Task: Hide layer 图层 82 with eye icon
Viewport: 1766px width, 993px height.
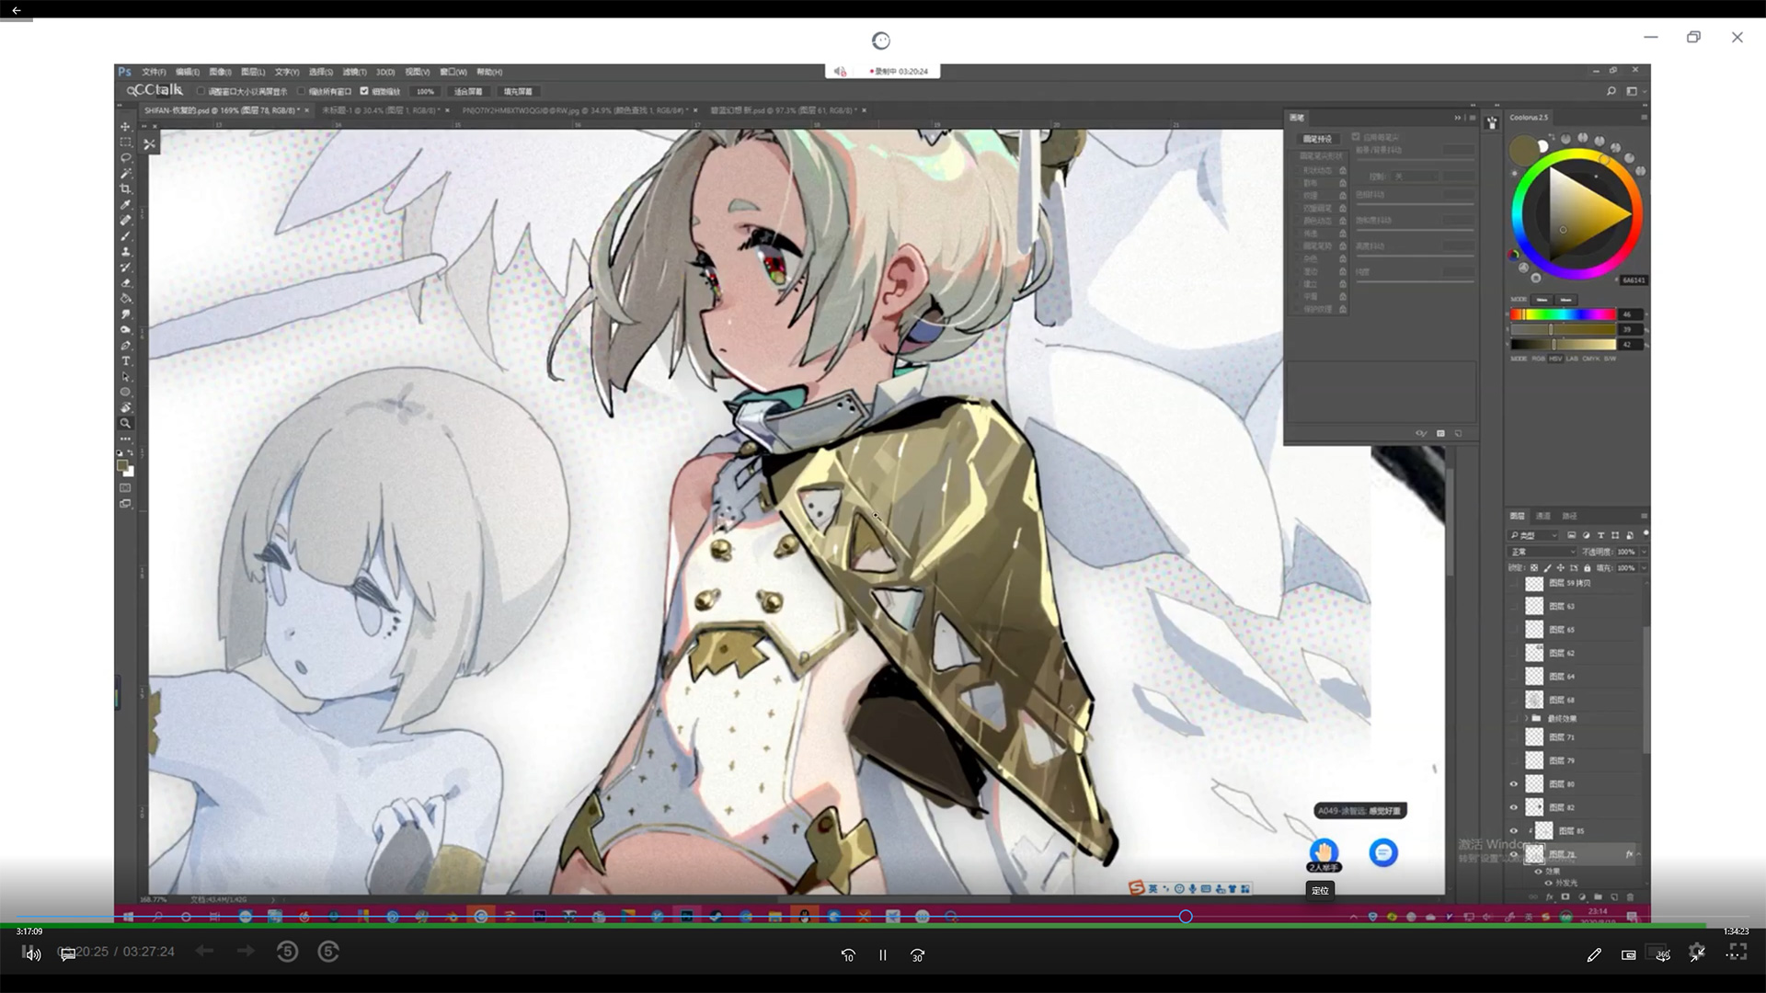Action: (x=1514, y=807)
